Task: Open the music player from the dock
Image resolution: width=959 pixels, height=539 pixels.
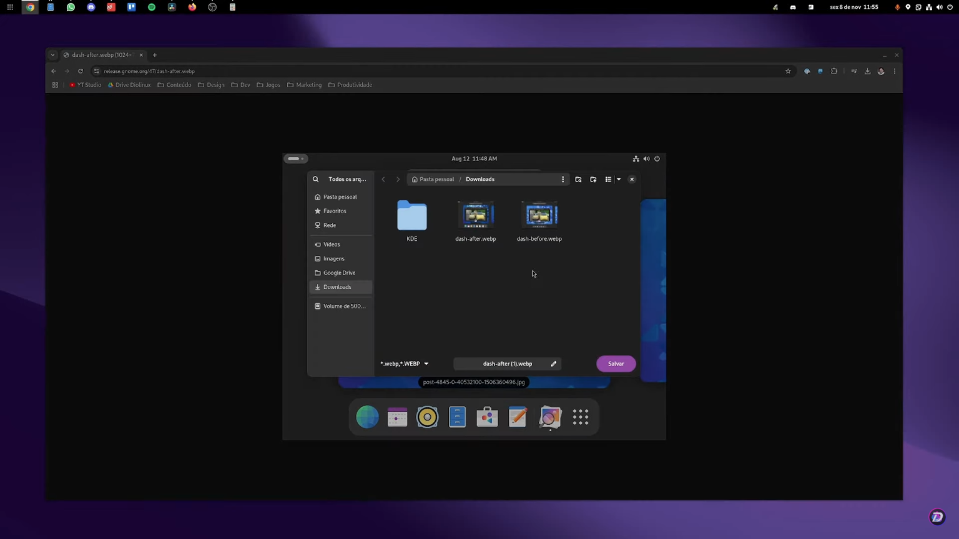Action: click(x=427, y=417)
